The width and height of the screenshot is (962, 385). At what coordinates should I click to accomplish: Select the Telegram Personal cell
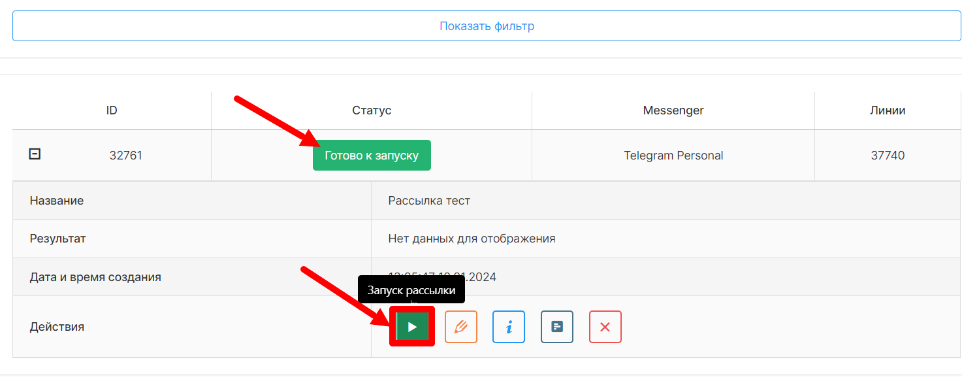click(673, 156)
